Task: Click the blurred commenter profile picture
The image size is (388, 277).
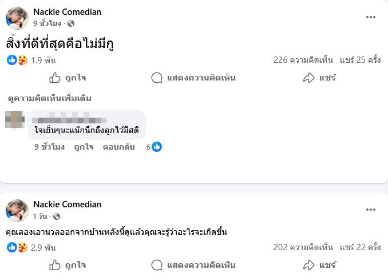Action: 14,119
